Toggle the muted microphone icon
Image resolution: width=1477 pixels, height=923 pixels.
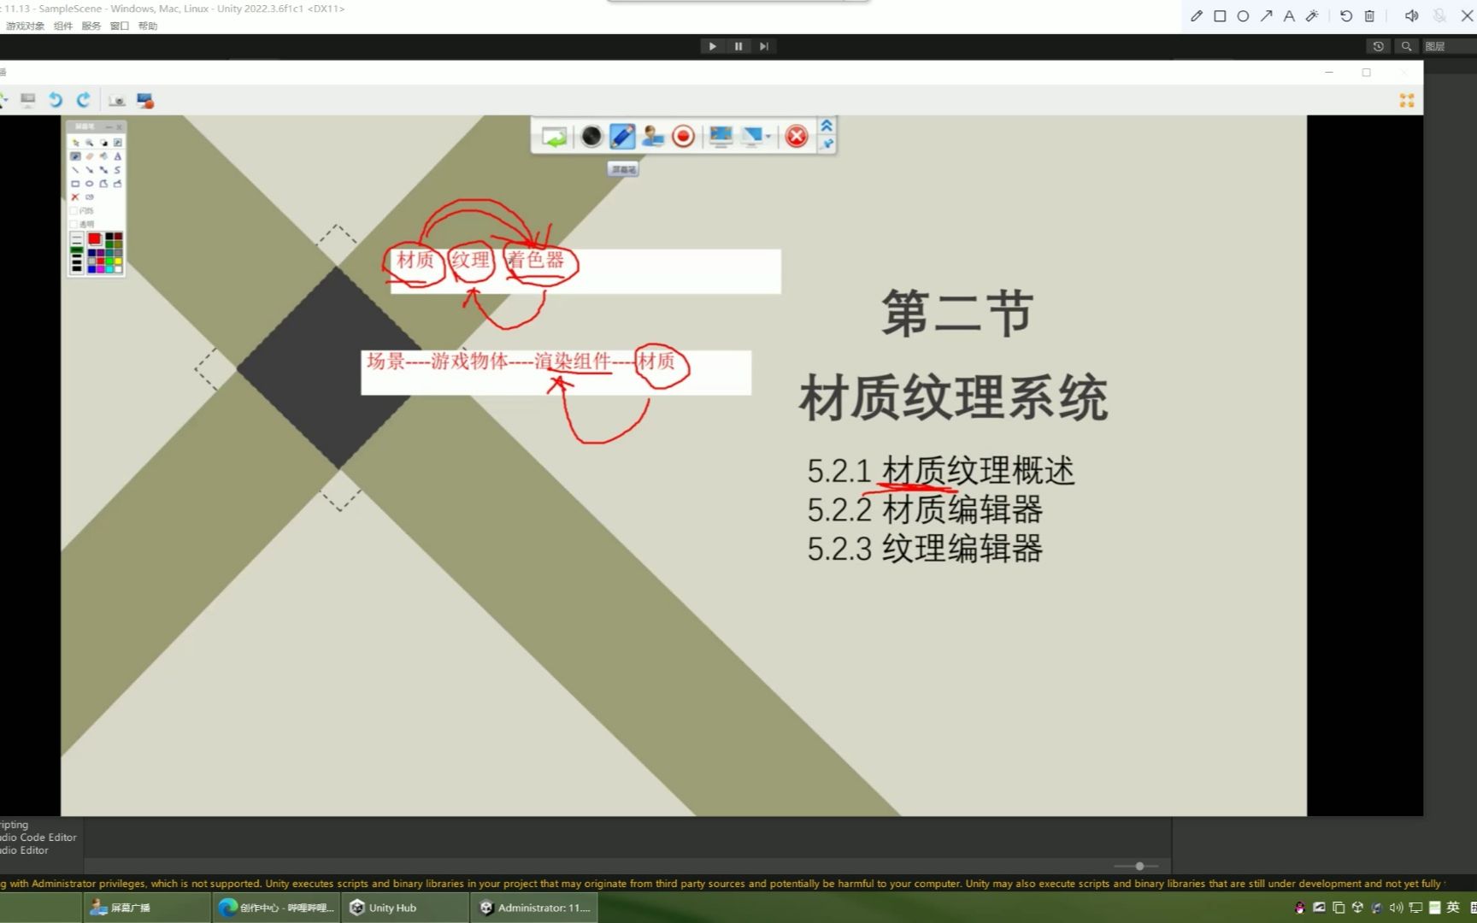pyautogui.click(x=1439, y=15)
